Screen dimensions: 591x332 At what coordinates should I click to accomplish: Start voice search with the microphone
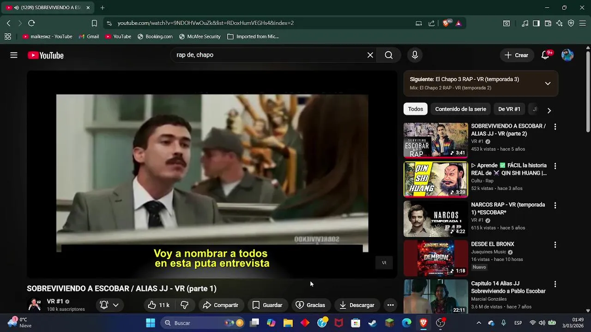pyautogui.click(x=415, y=55)
